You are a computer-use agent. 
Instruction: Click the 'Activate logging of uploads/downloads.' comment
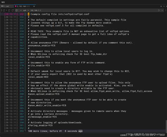pyautogui.click(x=55, y=123)
